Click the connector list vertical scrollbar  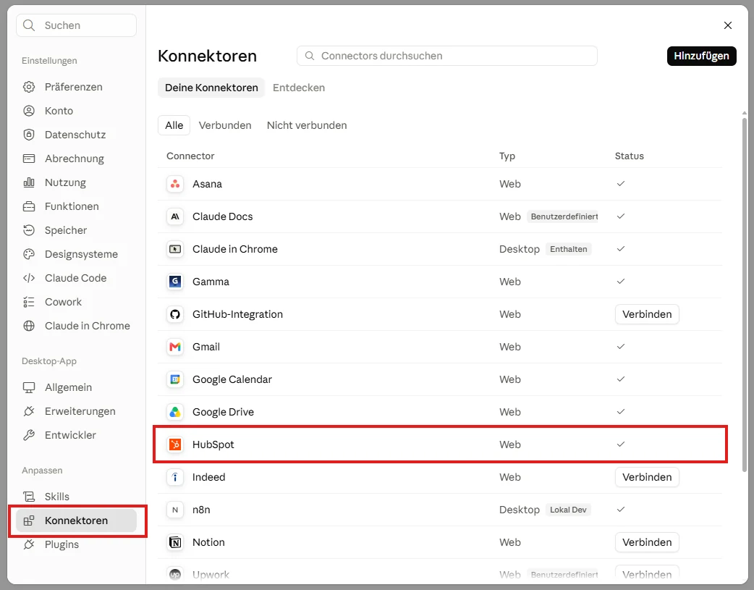point(744,294)
